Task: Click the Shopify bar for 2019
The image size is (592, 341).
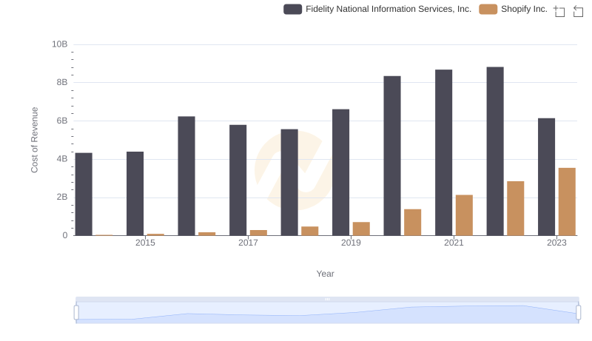Action: tap(361, 229)
